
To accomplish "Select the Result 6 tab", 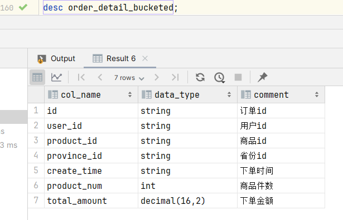I will (x=114, y=58).
